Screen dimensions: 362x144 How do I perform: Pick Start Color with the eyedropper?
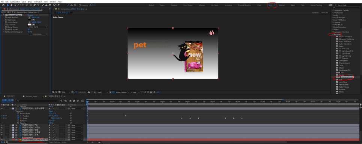[x=33, y=20]
